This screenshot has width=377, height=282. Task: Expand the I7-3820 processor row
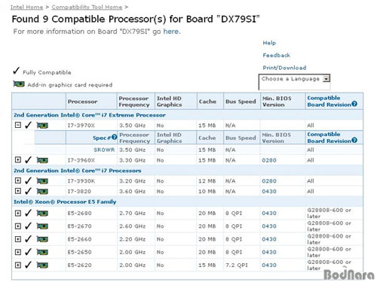coord(18,191)
